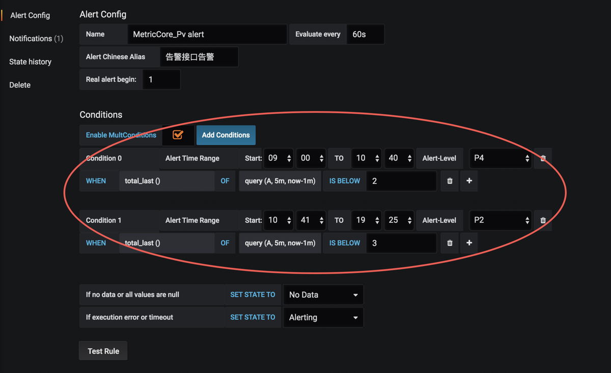Select the Delete item in the sidebar
The height and width of the screenshot is (373, 611).
(20, 85)
